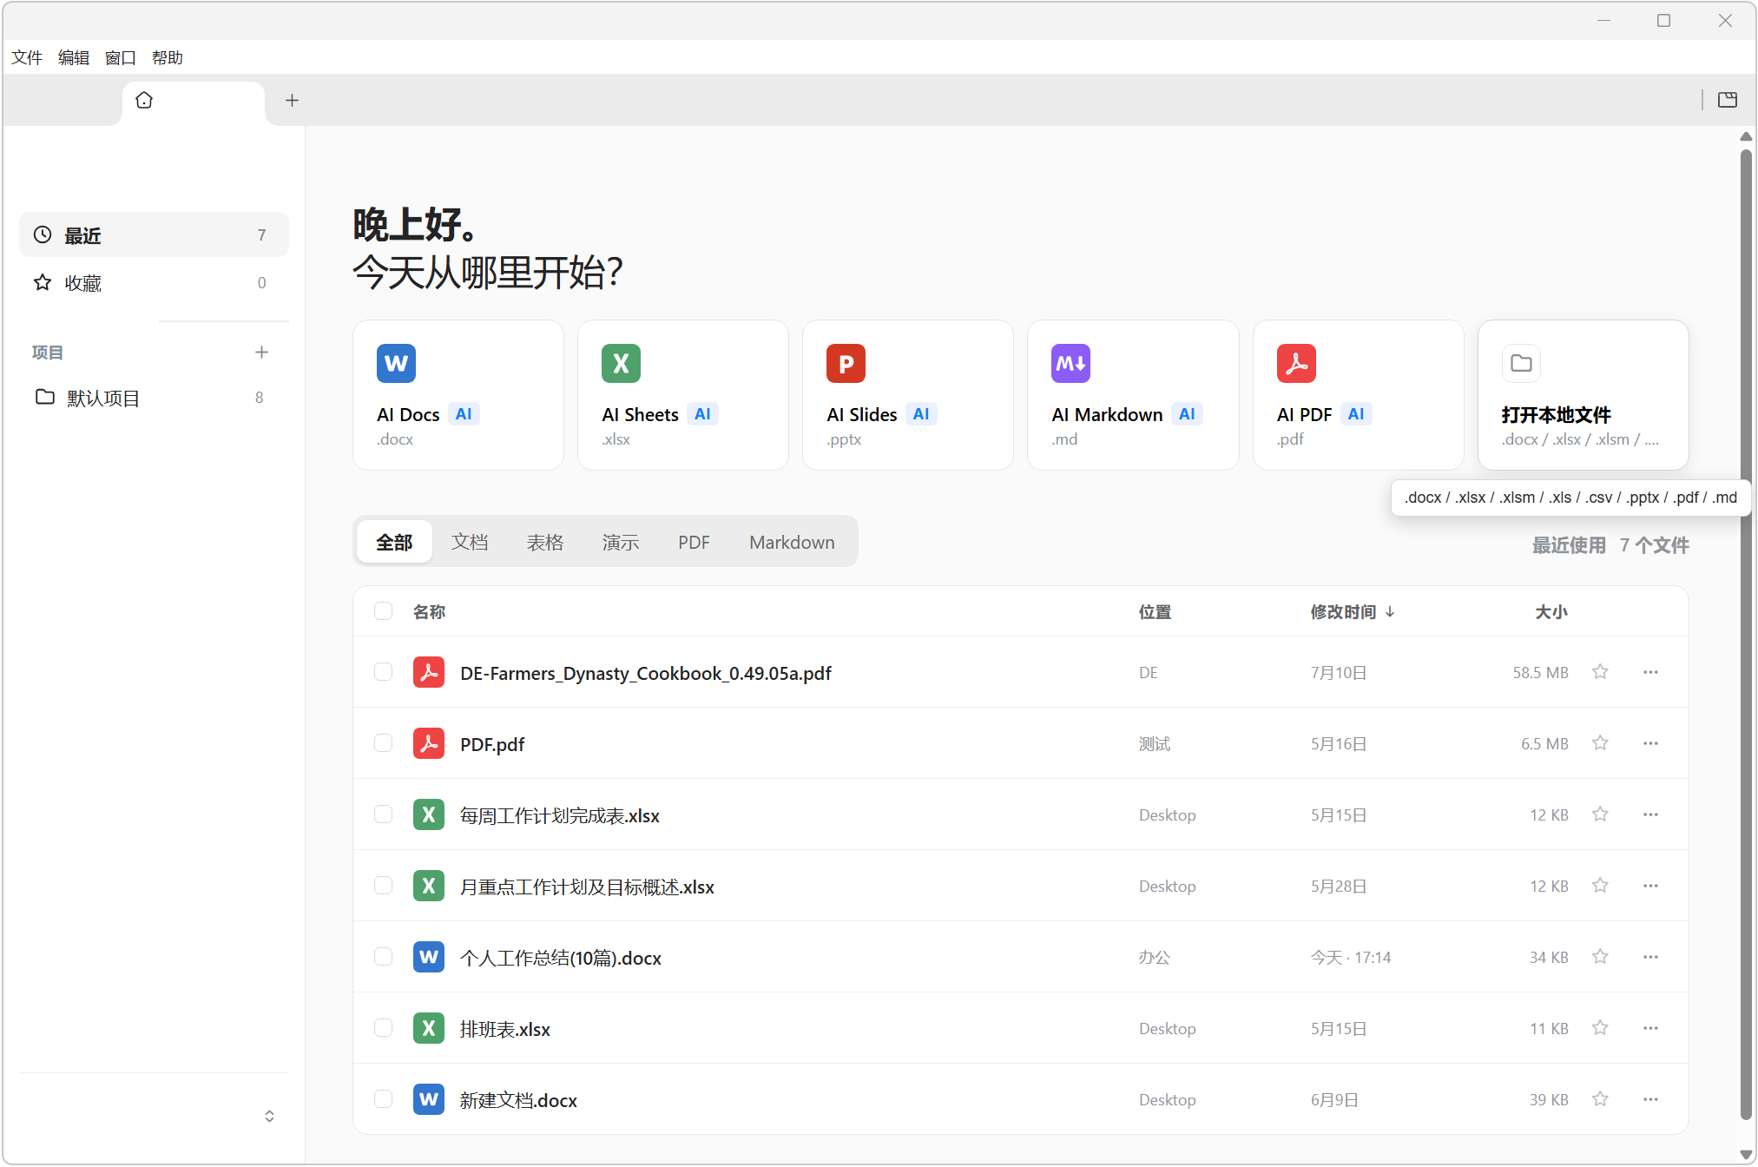Open the 文件 menu
Image resolution: width=1758 pixels, height=1167 pixels.
click(x=27, y=57)
